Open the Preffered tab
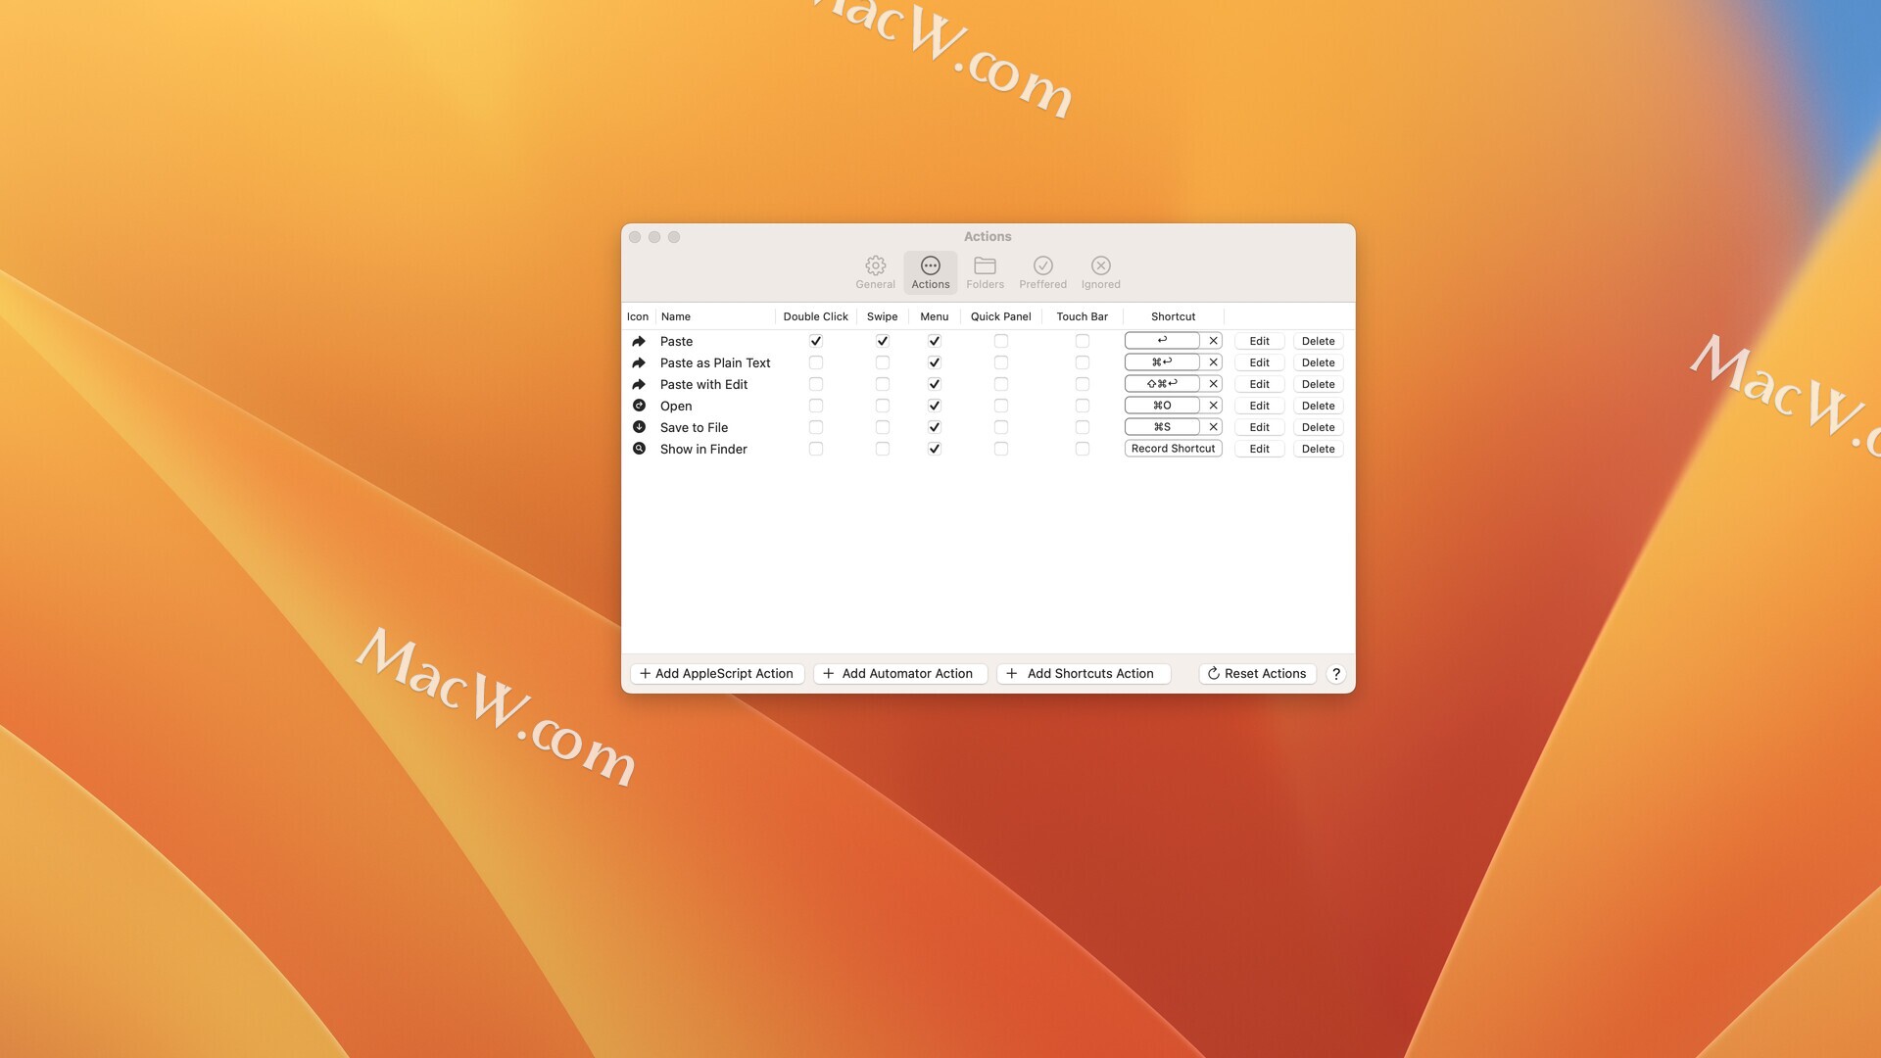Viewport: 1881px width, 1058px height. click(x=1042, y=272)
